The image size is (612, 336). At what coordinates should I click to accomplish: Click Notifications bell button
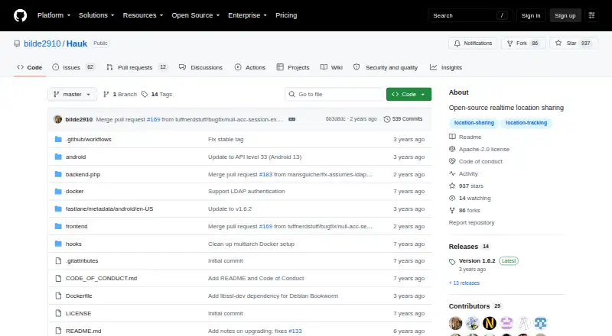coord(473,44)
